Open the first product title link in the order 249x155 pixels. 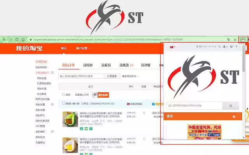pyautogui.click(x=101, y=115)
